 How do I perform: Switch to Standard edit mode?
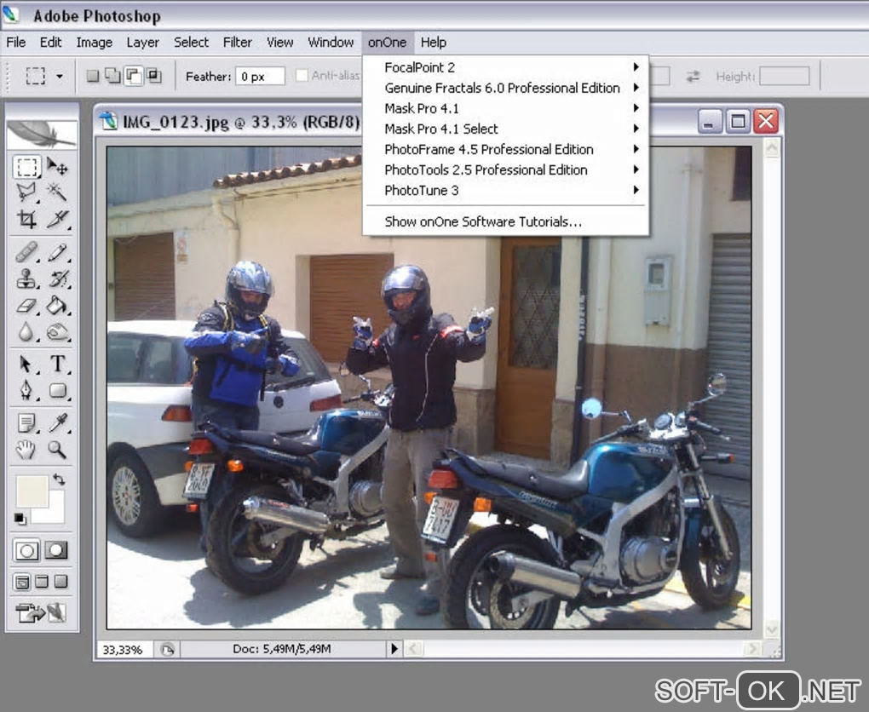(x=26, y=550)
